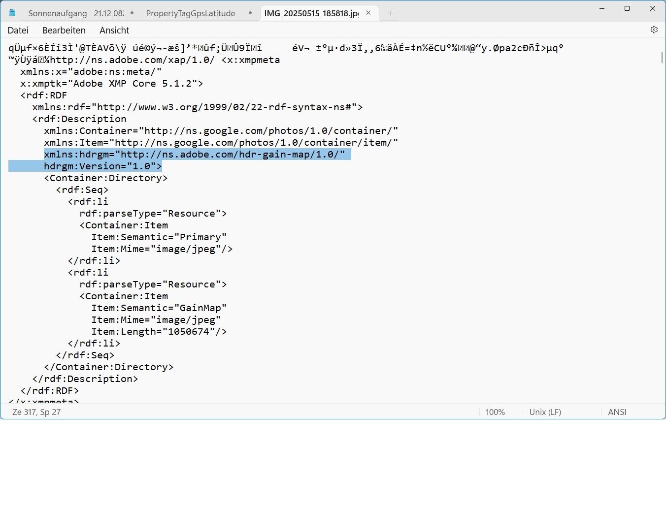Add a new tab with plus icon
Image resolution: width=666 pixels, height=506 pixels.
click(x=391, y=13)
